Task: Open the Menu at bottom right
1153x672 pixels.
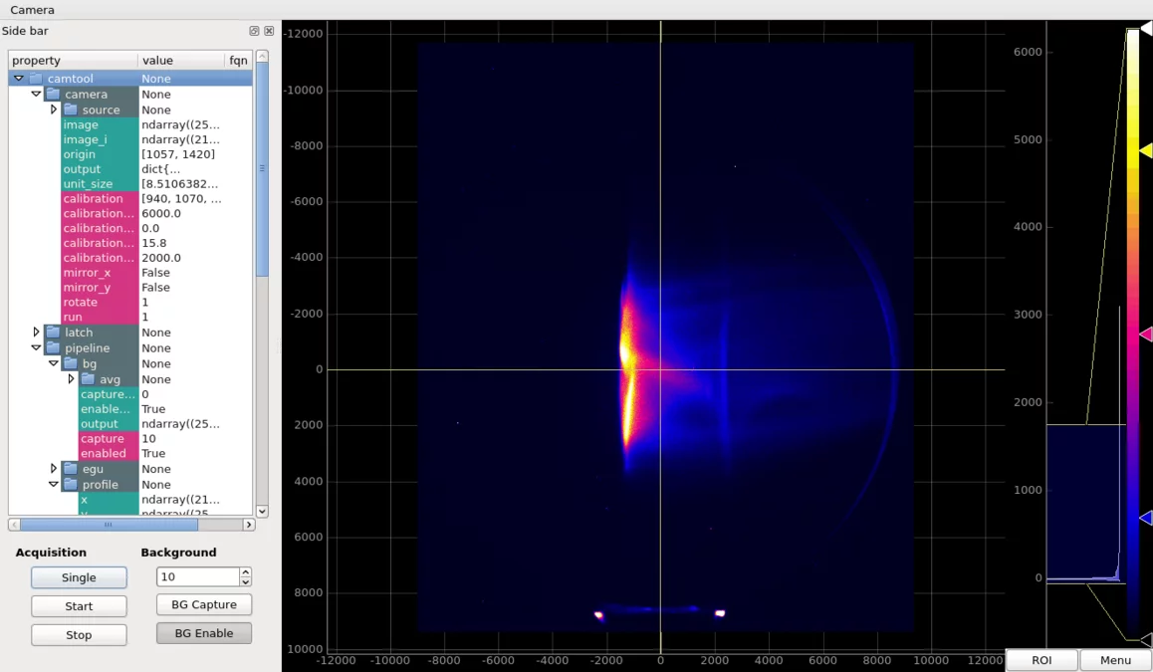Action: [1115, 659]
